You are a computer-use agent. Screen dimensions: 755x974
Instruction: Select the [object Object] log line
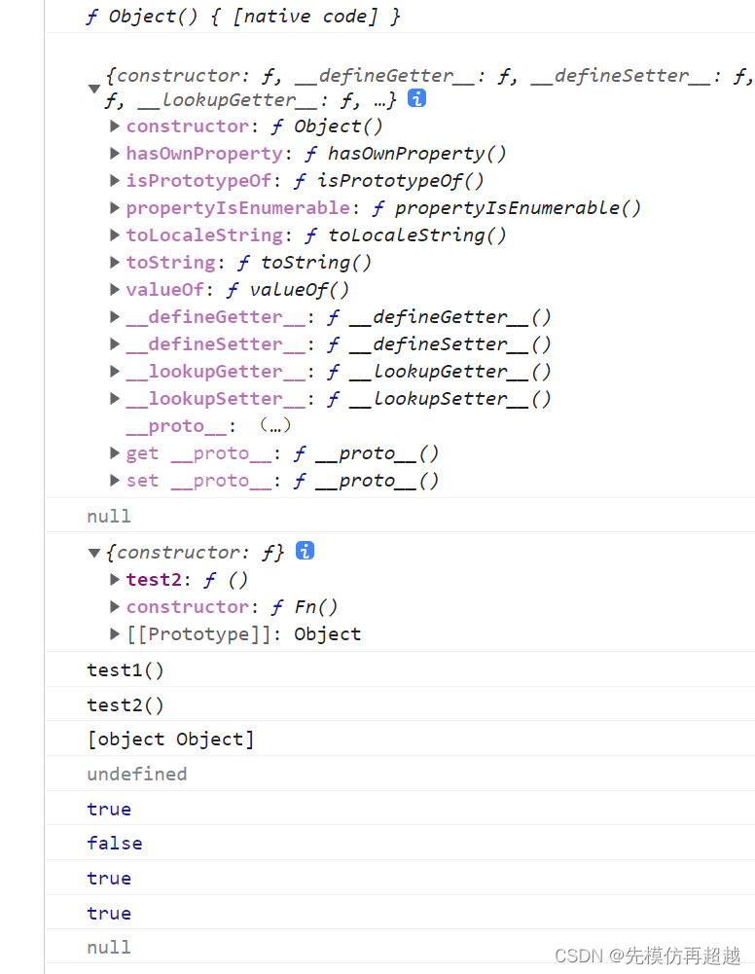[x=170, y=740]
